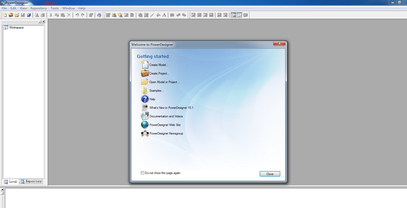The width and height of the screenshot is (407, 208).
Task: Click the diagonal line style toolbar icon
Action: [x=152, y=15]
